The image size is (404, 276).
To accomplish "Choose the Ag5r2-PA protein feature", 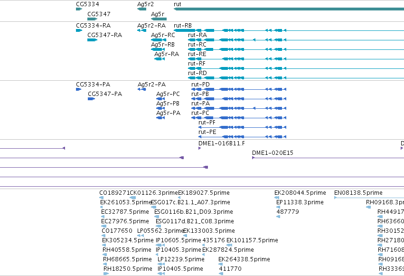I will [142, 89].
